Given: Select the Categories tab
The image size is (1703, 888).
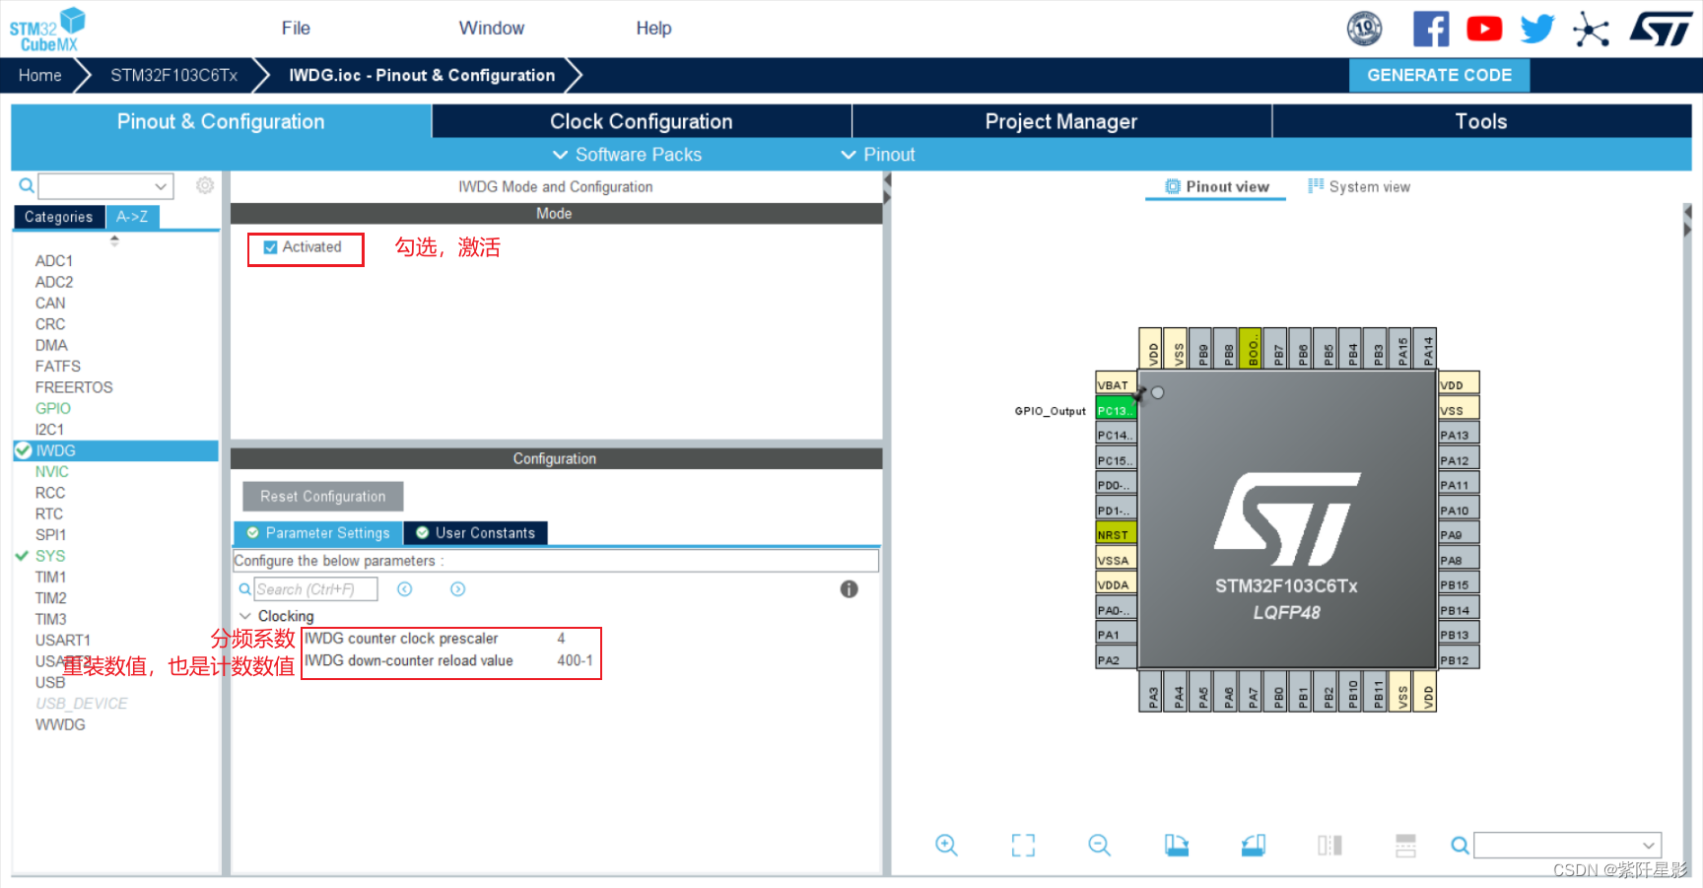Looking at the screenshot, I should pyautogui.click(x=58, y=217).
